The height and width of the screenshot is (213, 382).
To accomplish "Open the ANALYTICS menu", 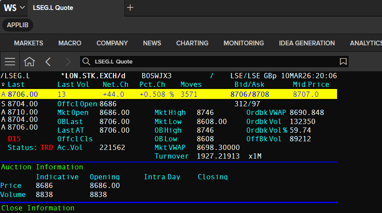I will pyautogui.click(x=366, y=43).
